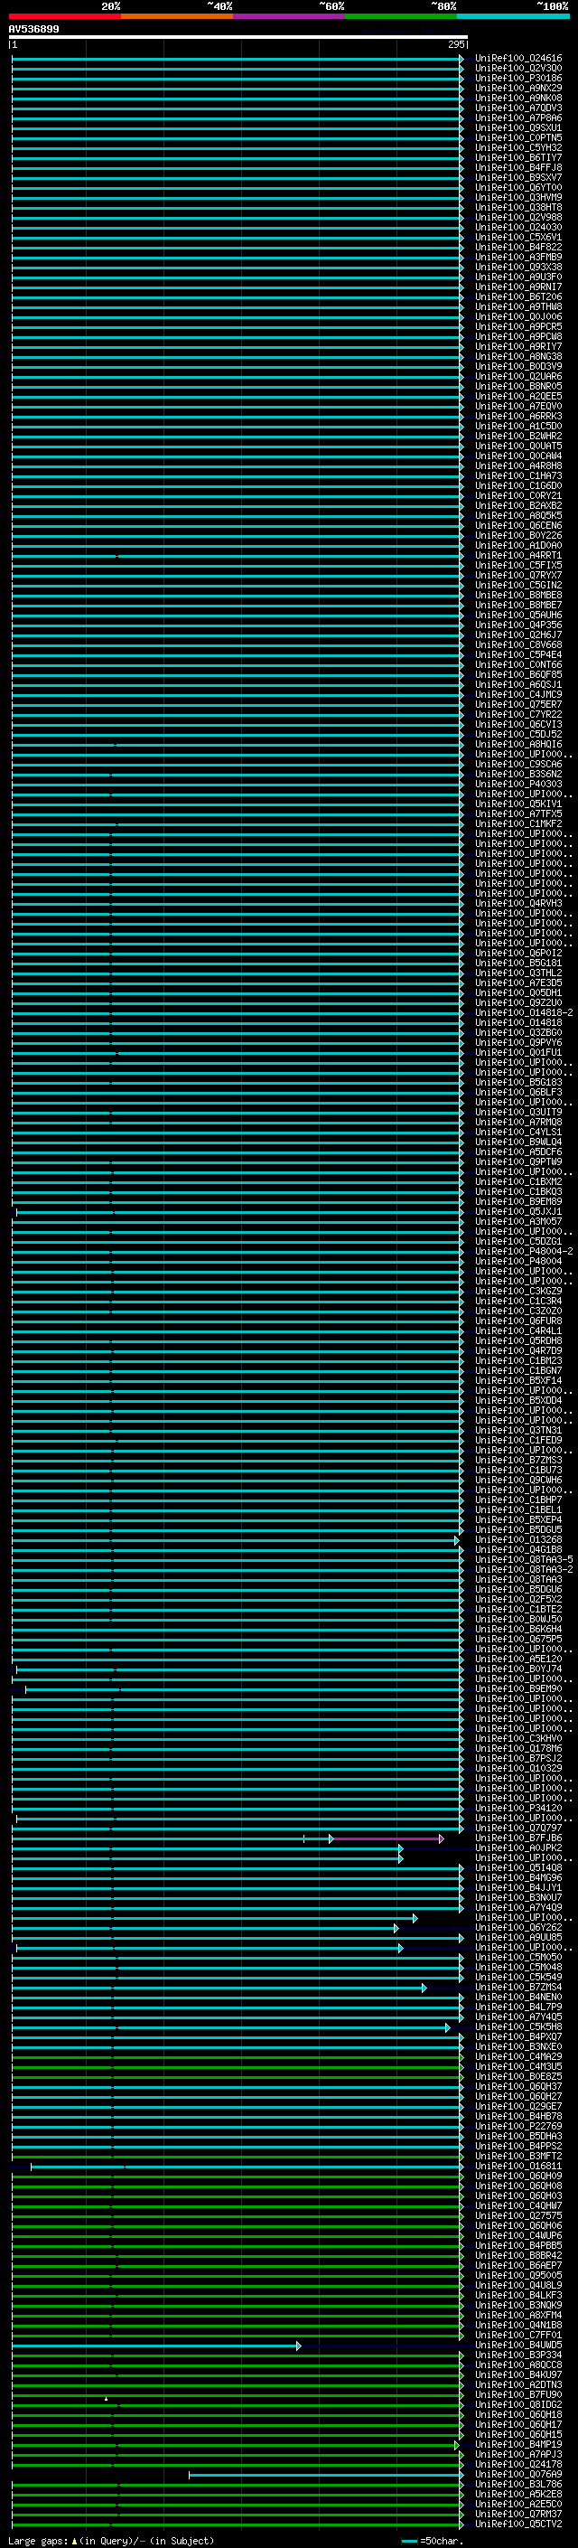578x2548 pixels.
Task: Select label UniRef100_B0E8Z5
Action: (518, 2077)
